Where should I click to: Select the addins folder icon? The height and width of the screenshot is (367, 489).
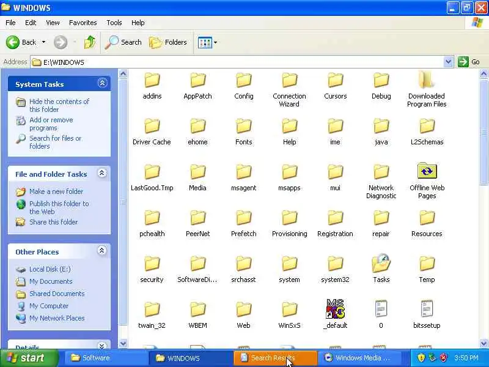(x=152, y=81)
